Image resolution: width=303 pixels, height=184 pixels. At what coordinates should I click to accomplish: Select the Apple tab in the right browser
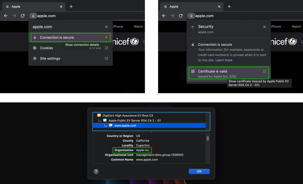coord(192,6)
